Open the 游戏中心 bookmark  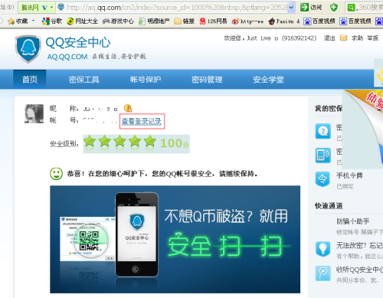[x=118, y=21]
